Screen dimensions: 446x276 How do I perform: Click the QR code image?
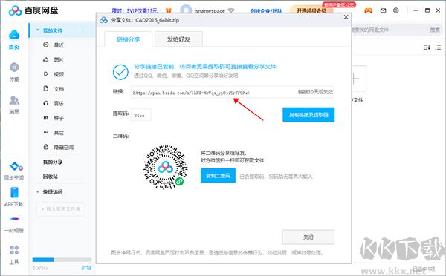pos(166,167)
